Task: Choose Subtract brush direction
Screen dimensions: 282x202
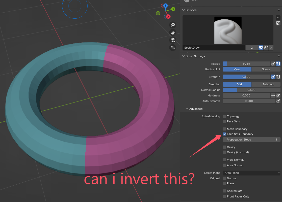Action: pos(266,84)
